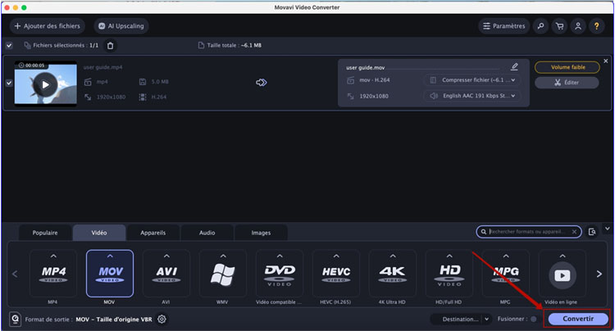Viewport: 615px width, 331px height.
Task: Rename output file with pencil icon
Action: click(x=514, y=66)
